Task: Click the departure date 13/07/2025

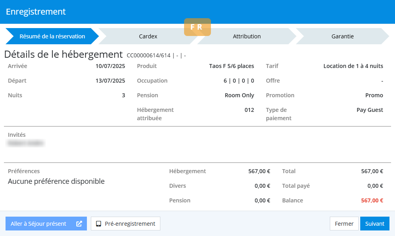Action: pos(110,81)
